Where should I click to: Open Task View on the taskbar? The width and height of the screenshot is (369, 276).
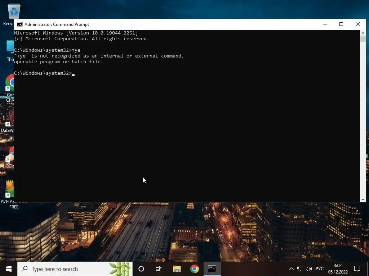pos(159,269)
